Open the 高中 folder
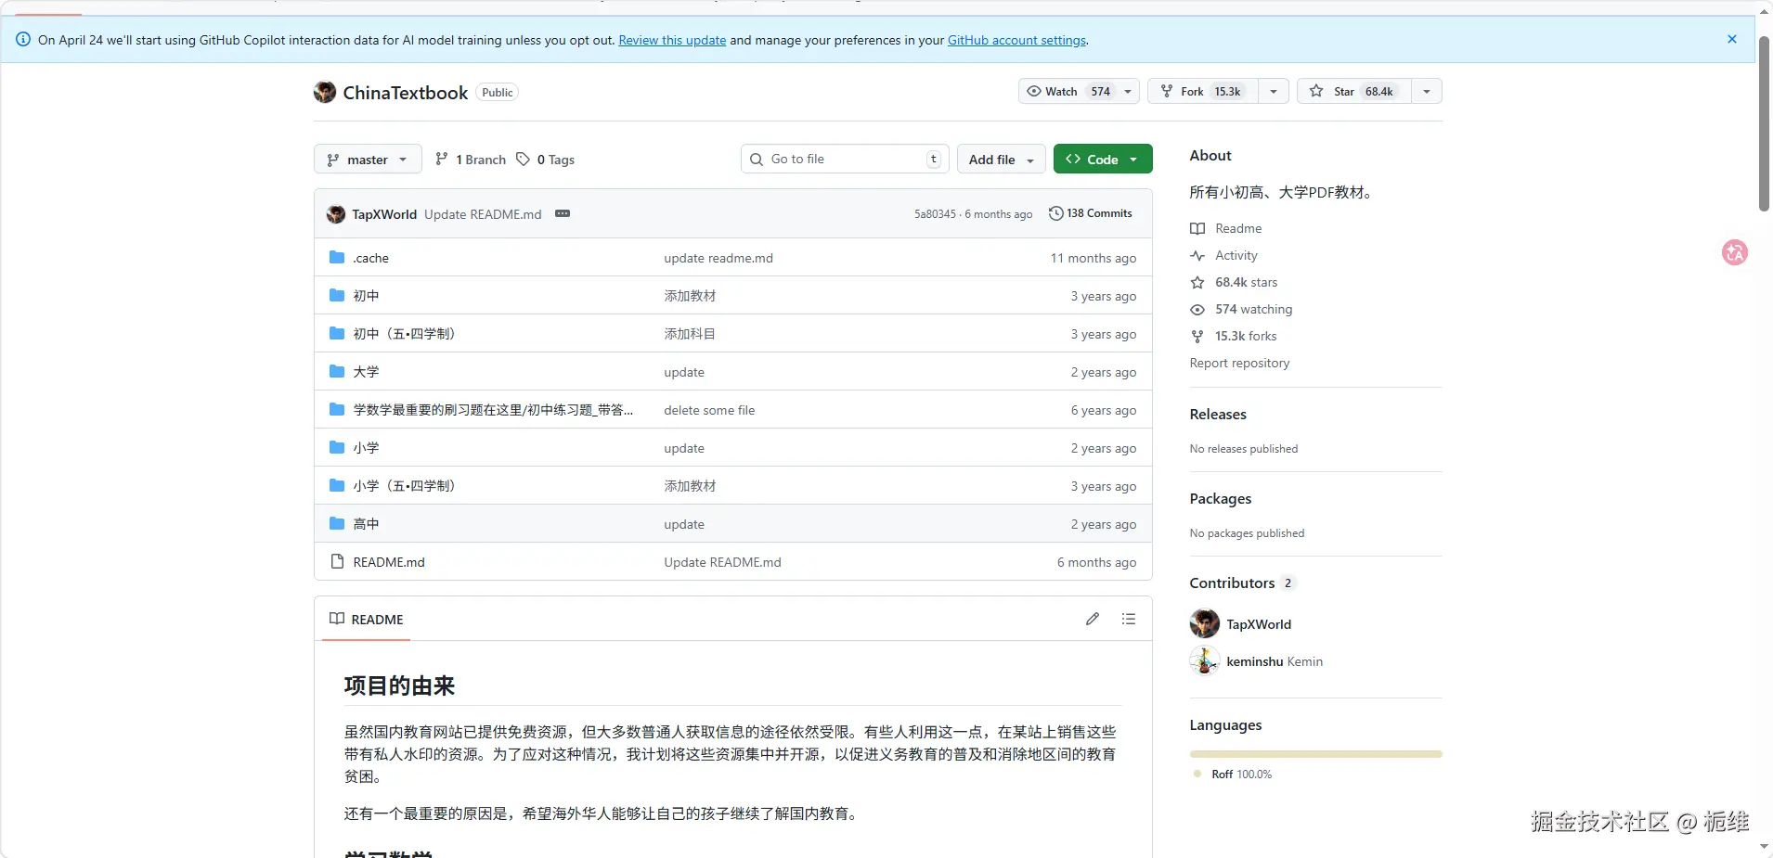The image size is (1773, 858). click(367, 524)
